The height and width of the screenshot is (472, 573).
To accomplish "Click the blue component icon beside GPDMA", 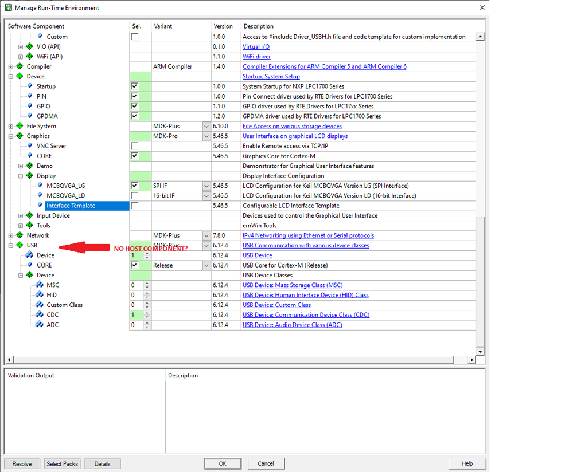I will [x=30, y=116].
